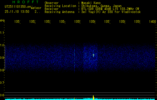Click the kHz axis unit label
This screenshot has width=157, height=100.
(2, 20)
